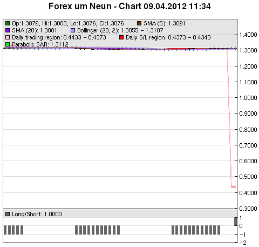Click the 'Long/Short: 1.0000' label
Image resolution: width=259 pixels, height=247 pixels.
coord(37,214)
